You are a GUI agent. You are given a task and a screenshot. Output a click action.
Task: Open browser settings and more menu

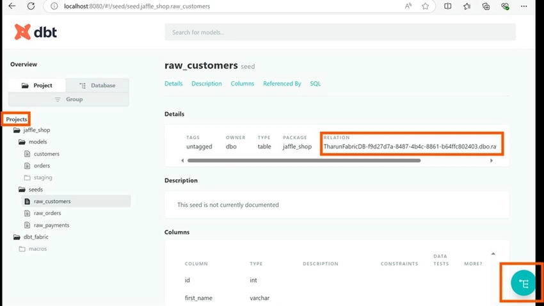click(x=524, y=6)
